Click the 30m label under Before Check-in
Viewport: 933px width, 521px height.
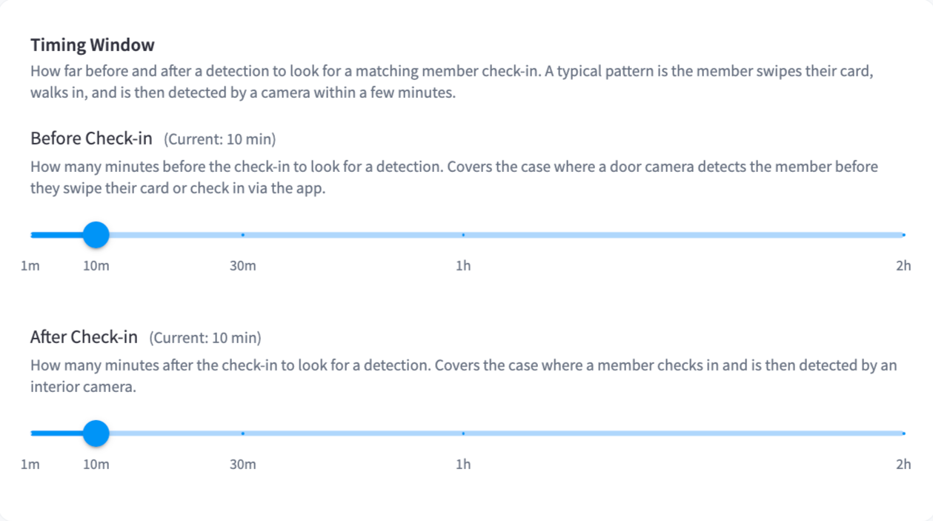[243, 266]
